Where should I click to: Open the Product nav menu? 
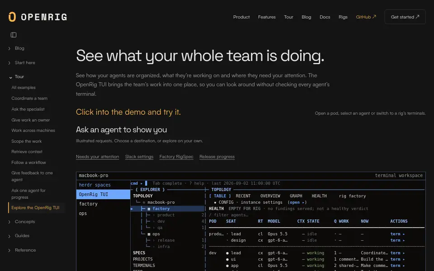click(x=241, y=17)
